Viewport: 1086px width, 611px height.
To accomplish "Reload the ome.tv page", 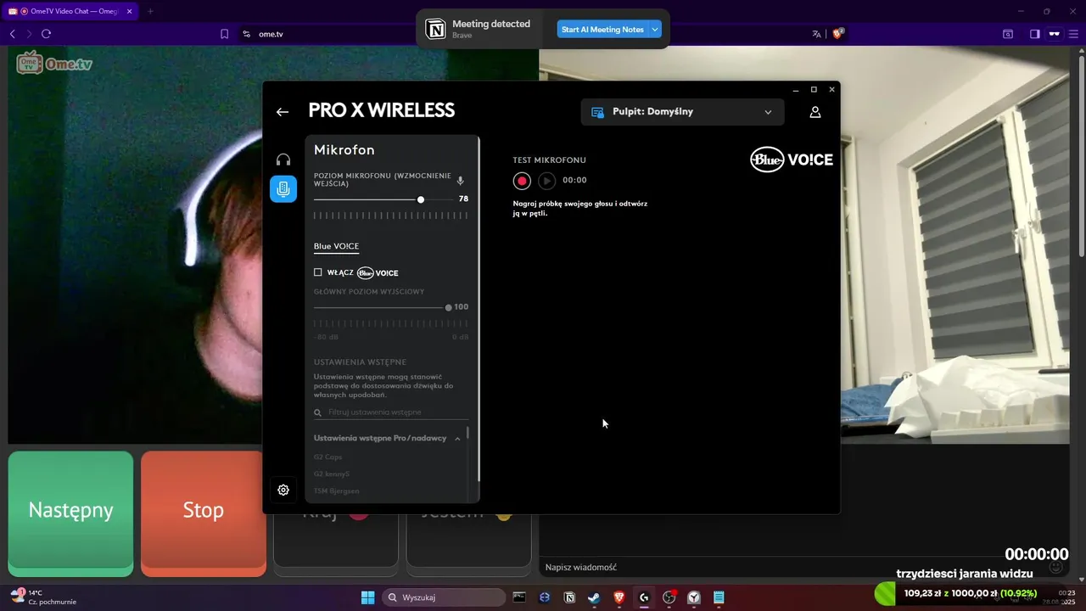I will pos(46,34).
